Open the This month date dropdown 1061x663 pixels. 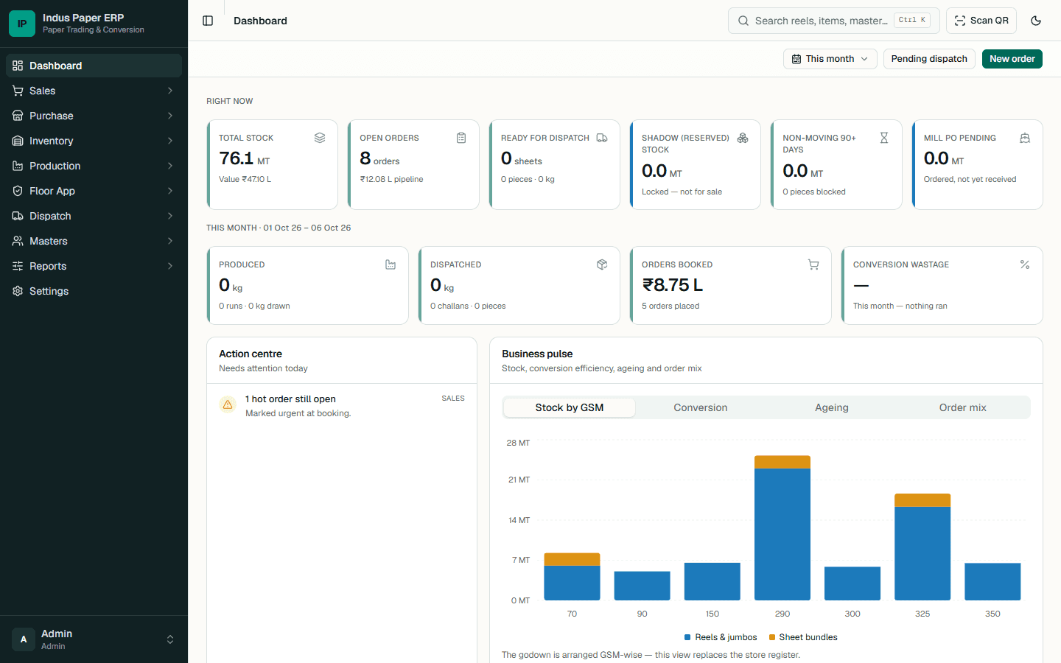[830, 59]
